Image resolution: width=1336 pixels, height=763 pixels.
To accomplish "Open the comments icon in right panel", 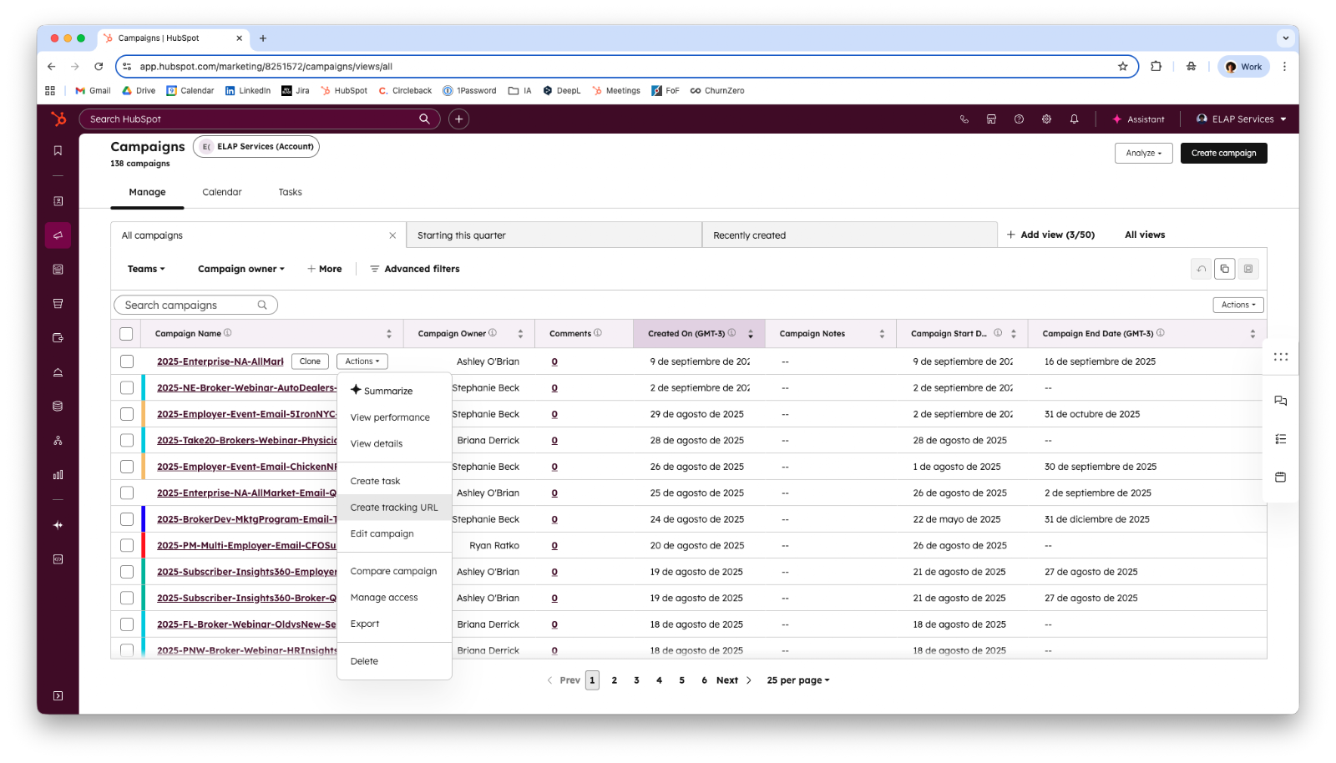I will click(x=1281, y=401).
